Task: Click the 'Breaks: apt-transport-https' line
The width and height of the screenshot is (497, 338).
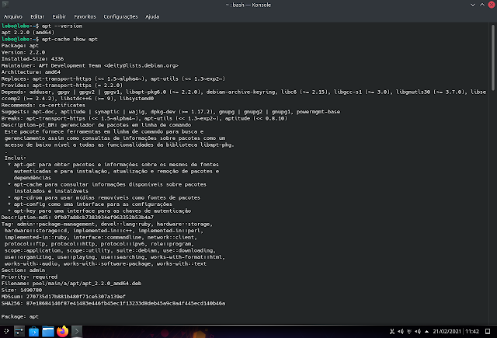Action: click(x=144, y=118)
